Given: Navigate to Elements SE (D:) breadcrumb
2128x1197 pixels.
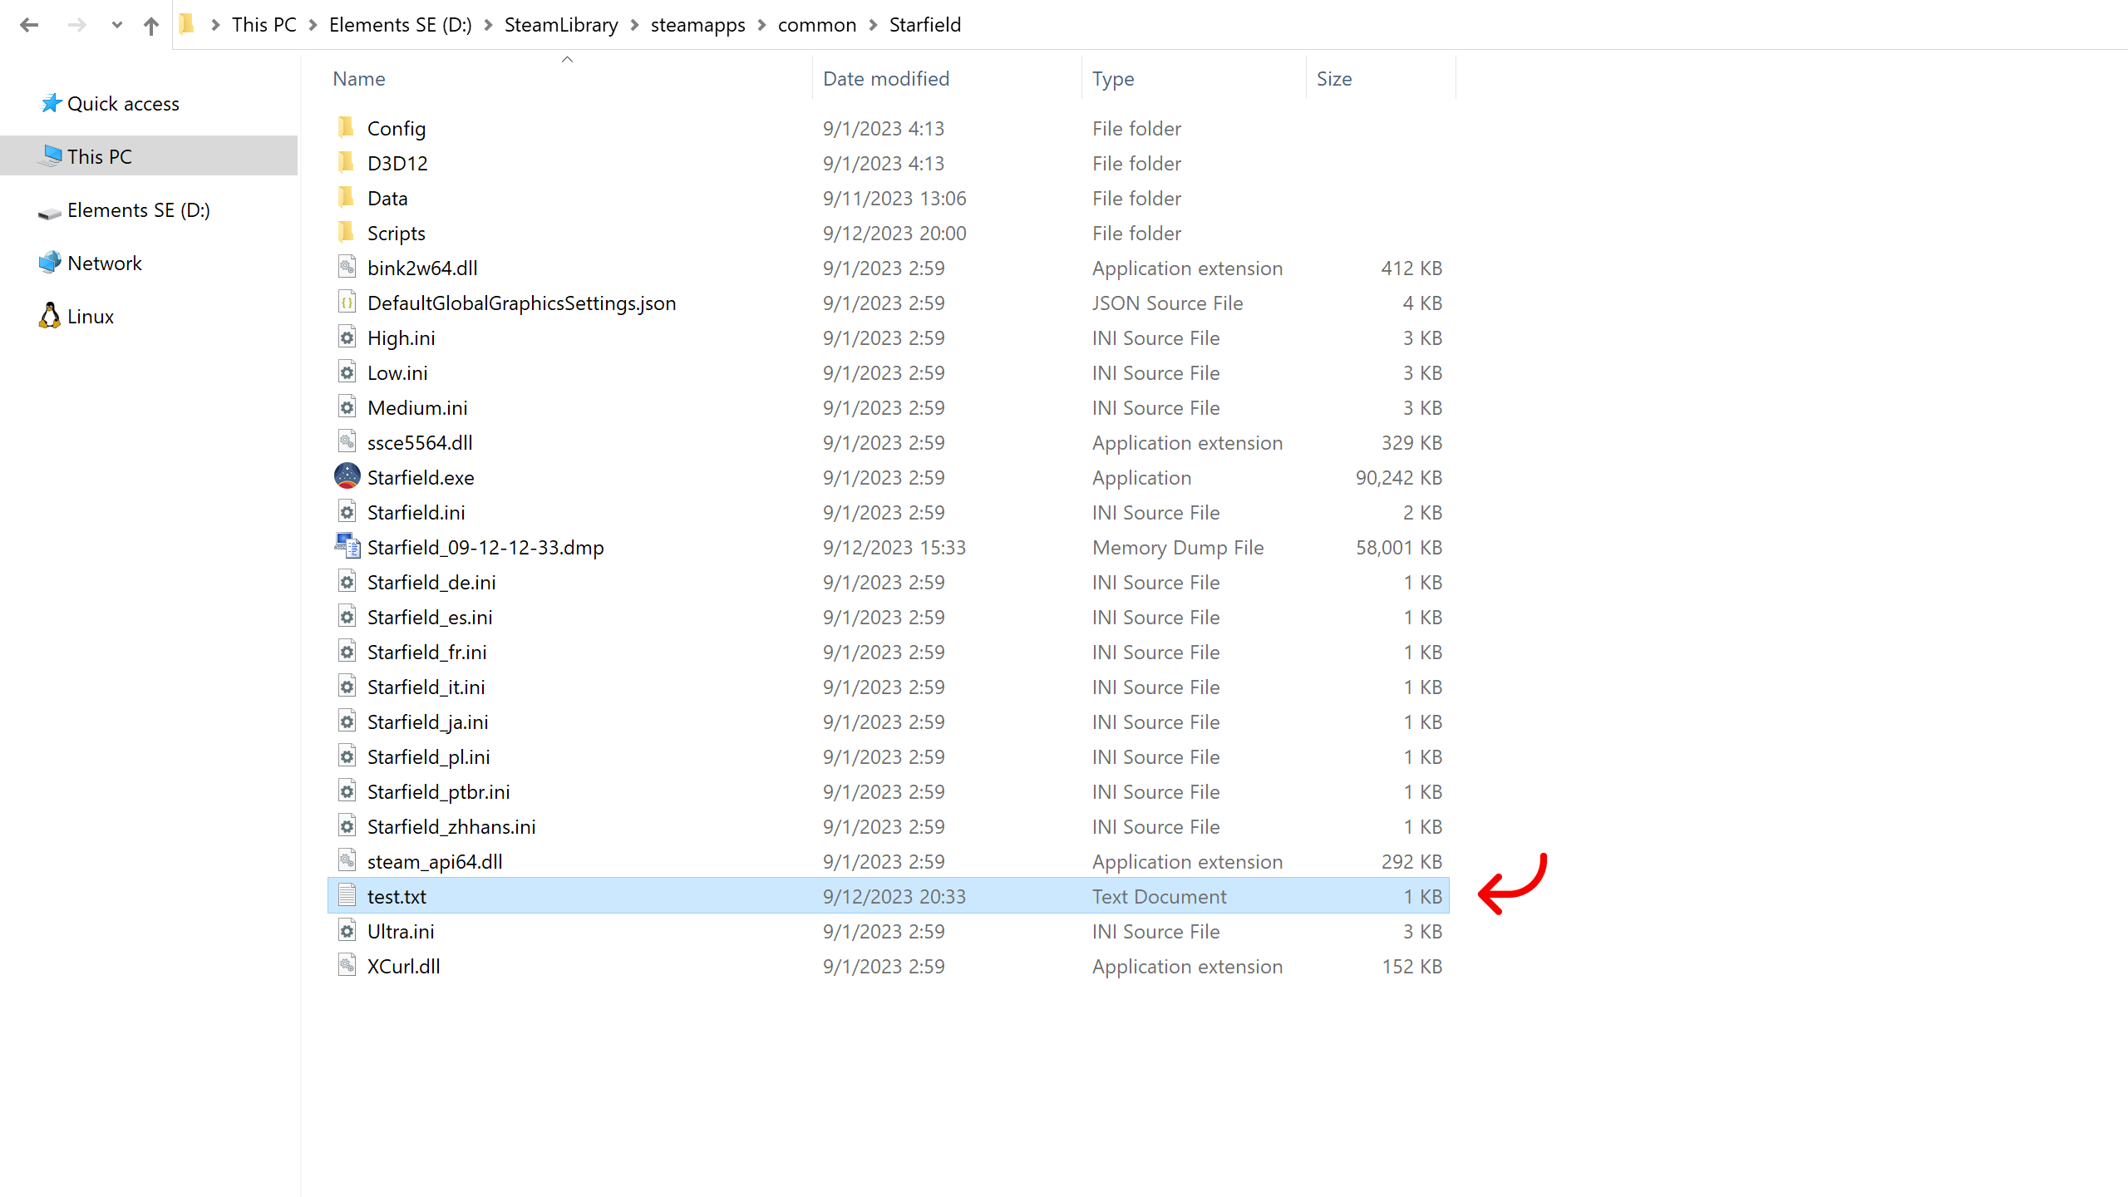Looking at the screenshot, I should [401, 25].
